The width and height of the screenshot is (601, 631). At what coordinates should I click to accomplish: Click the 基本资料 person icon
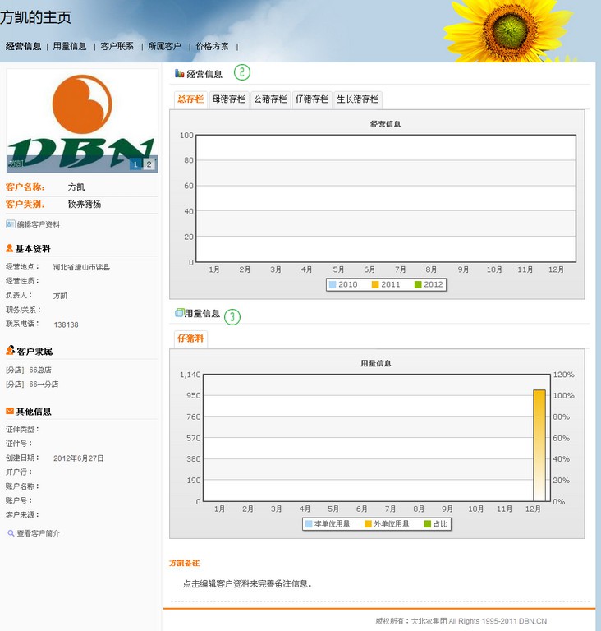[x=10, y=248]
